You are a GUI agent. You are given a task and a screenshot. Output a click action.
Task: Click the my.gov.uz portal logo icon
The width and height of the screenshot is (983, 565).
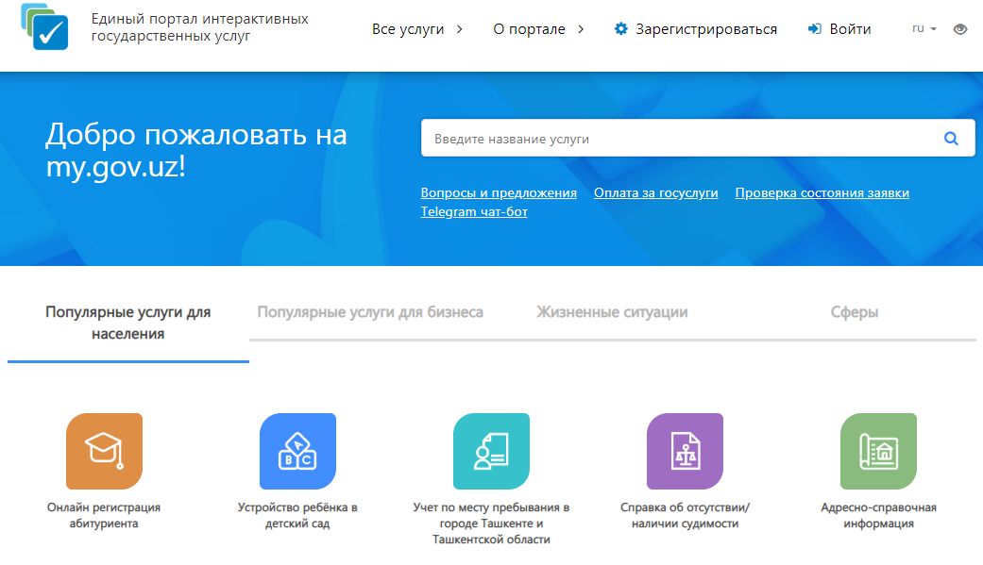click(44, 26)
